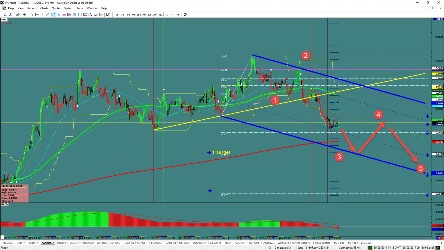Click the MACD indicator label
The image size is (444, 250).
coord(4,204)
